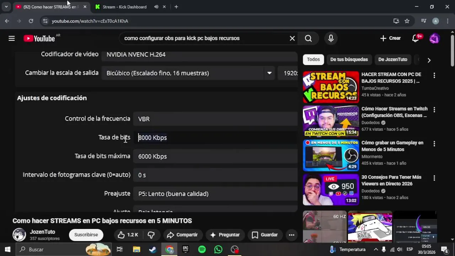Screen dimensions: 455x256
Task: Dislike the video
Action: coord(151,235)
